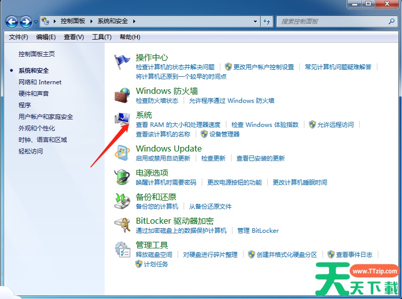Open the 帮助(H) menu
This screenshot has width=402, height=299.
pos(130,37)
